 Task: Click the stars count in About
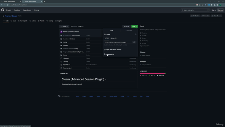pyautogui.click(x=143, y=38)
